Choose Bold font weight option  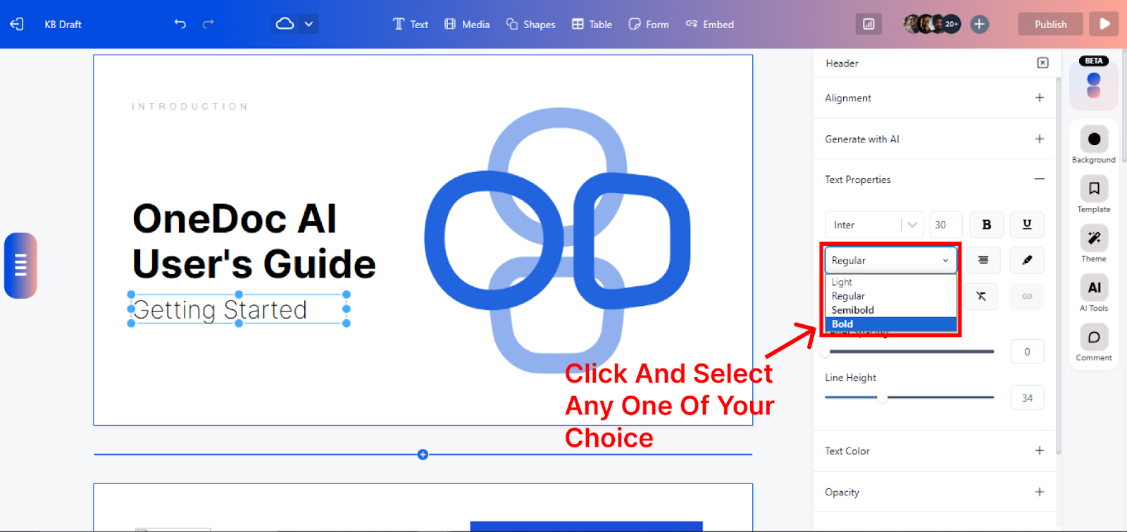[891, 324]
